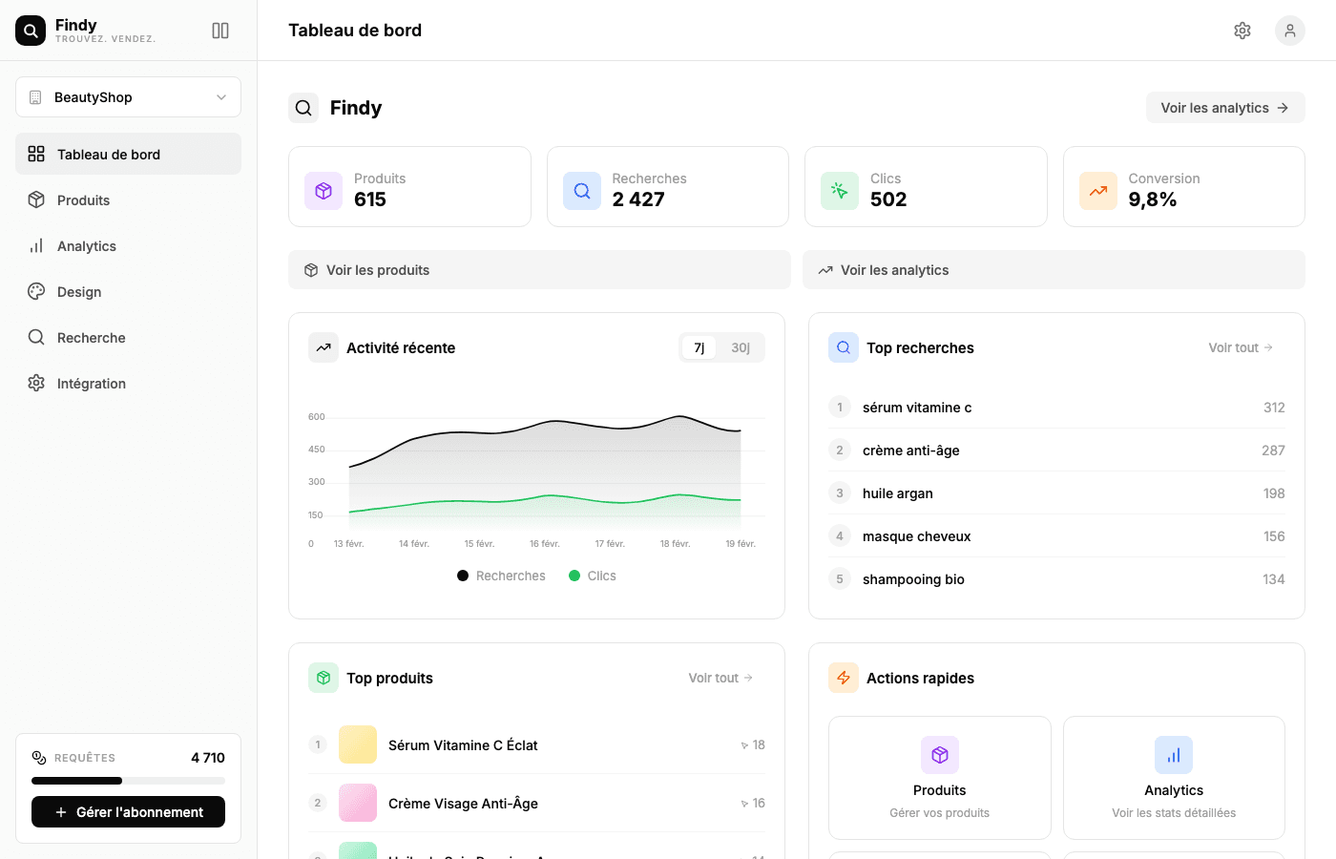Screen dimensions: 1336x859
Task: Open the BeautyShop store selector dropdown
Action: 128,97
